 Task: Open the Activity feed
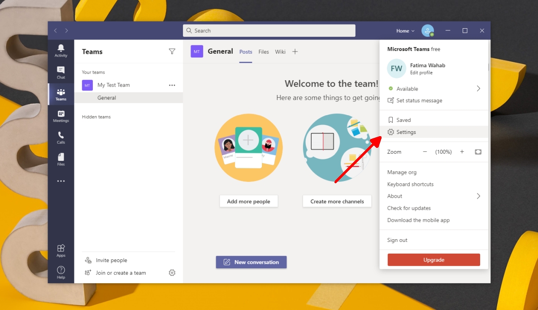pos(61,51)
